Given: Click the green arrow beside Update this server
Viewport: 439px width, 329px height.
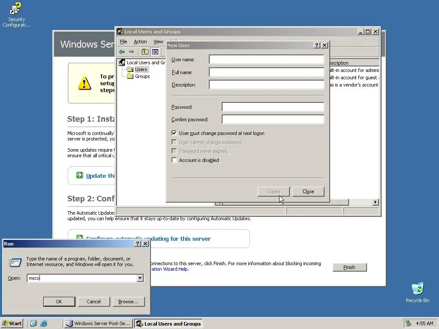Looking at the screenshot, I should (x=79, y=175).
